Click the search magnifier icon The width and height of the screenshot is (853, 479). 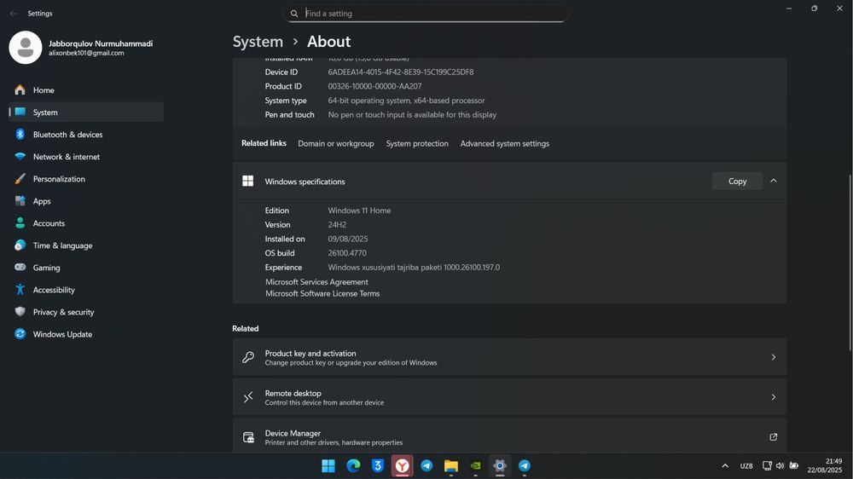[x=294, y=14]
